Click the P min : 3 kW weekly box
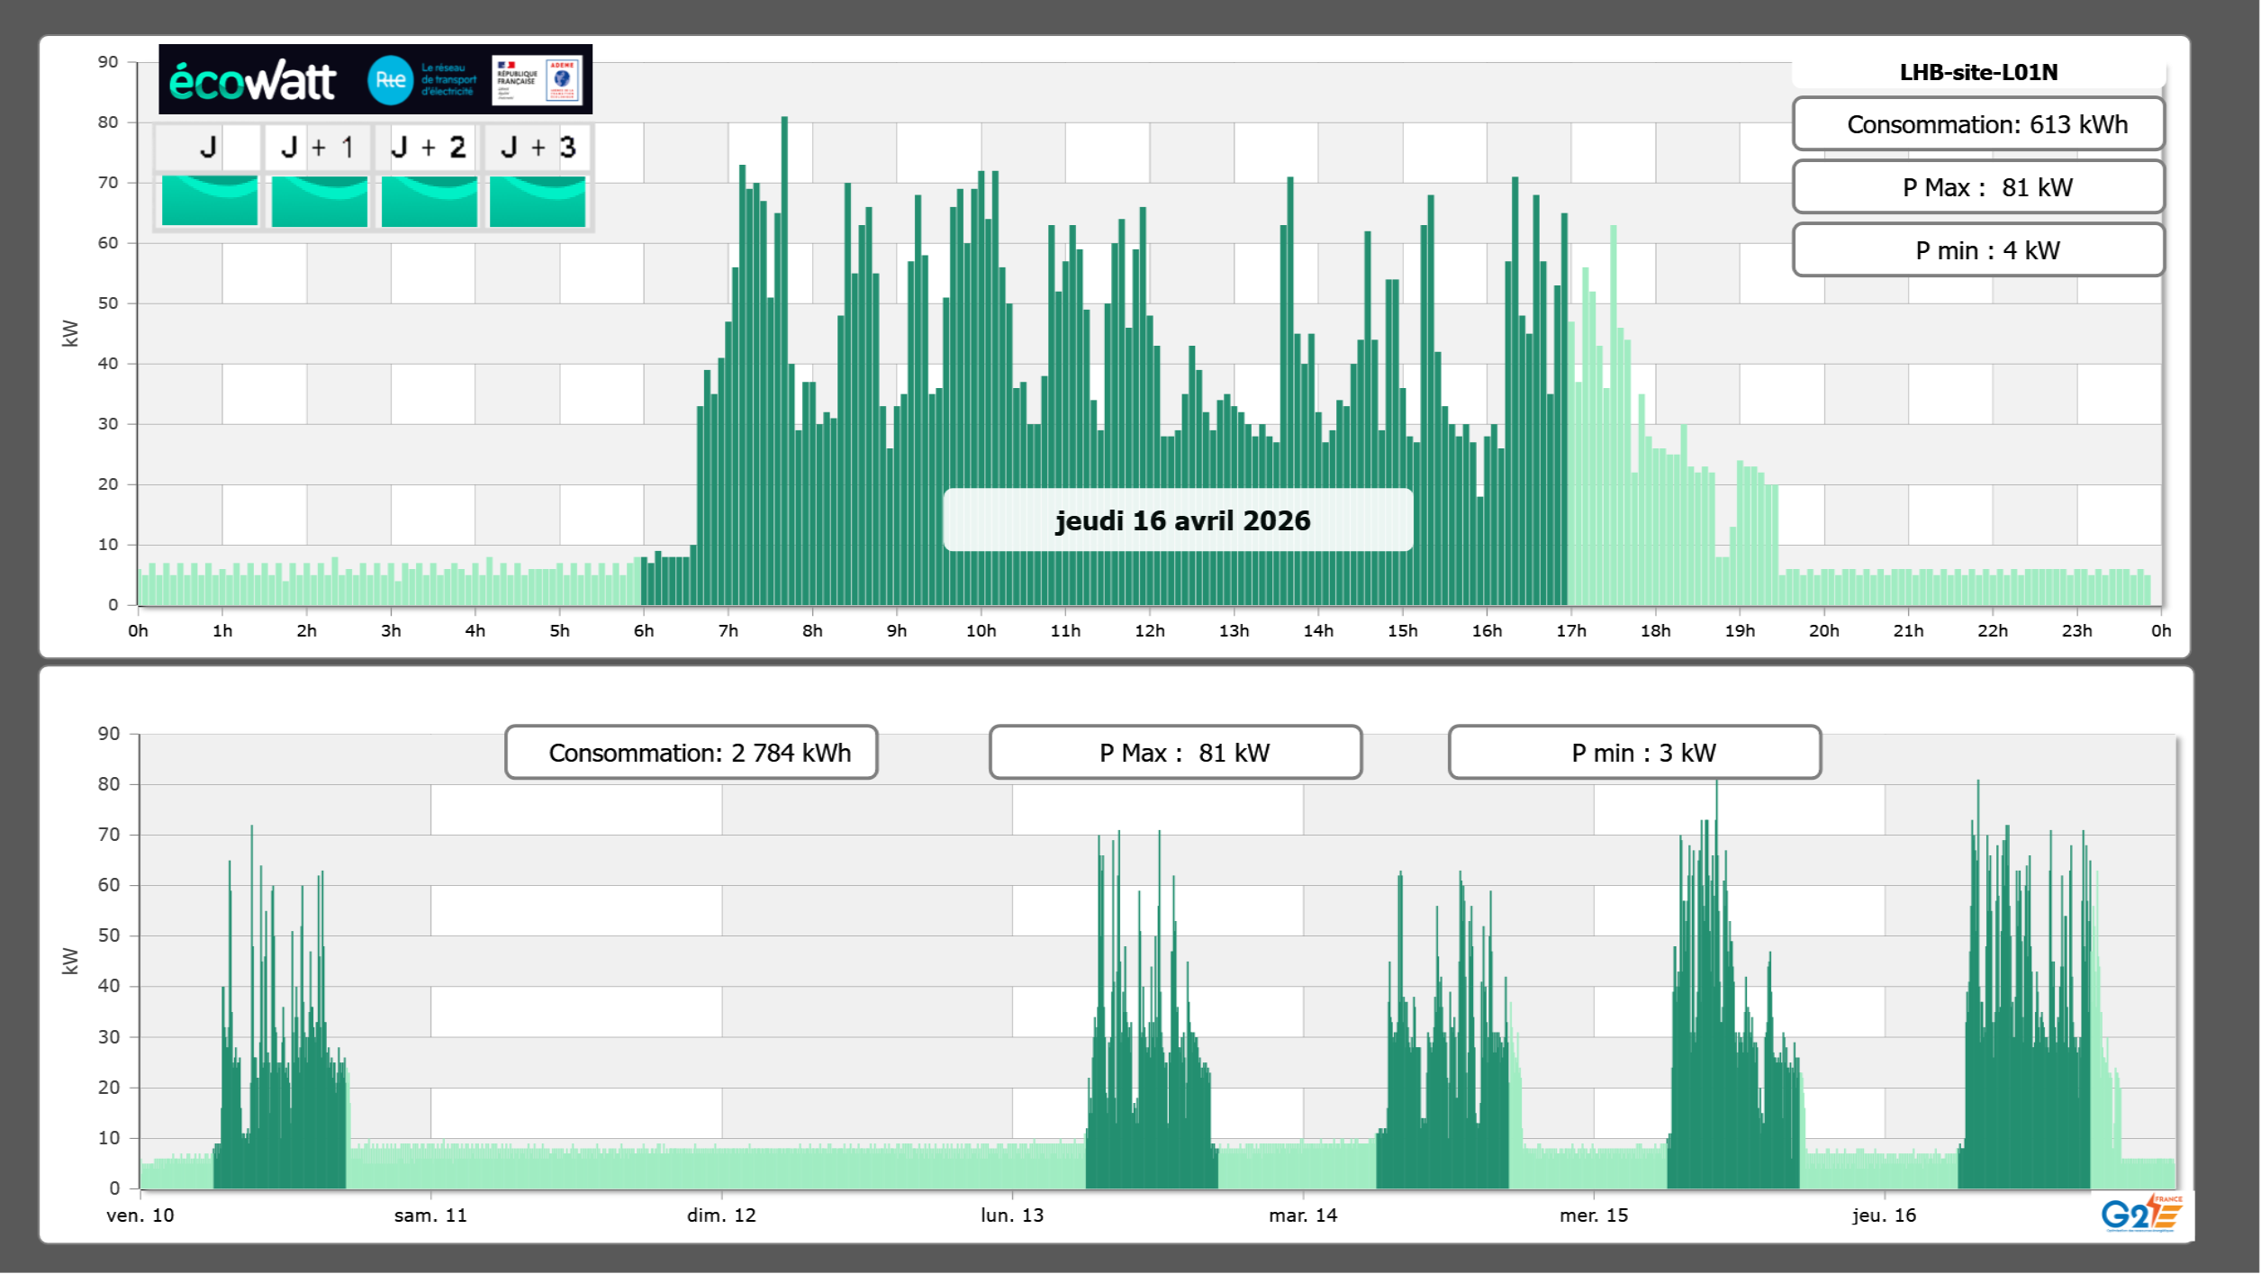Image resolution: width=2261 pixels, height=1274 pixels. tap(1634, 753)
